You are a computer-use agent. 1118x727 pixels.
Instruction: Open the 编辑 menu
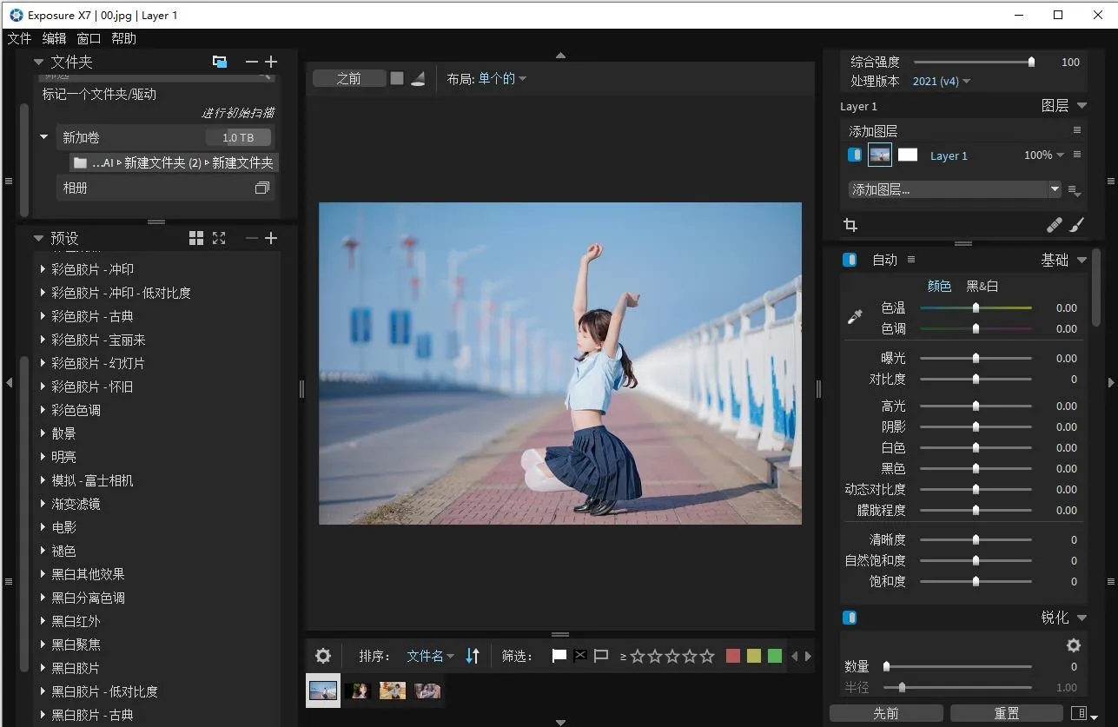coord(54,38)
